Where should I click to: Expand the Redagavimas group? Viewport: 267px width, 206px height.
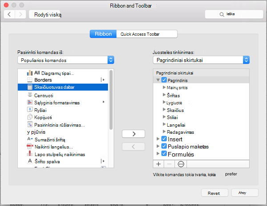click(164, 132)
